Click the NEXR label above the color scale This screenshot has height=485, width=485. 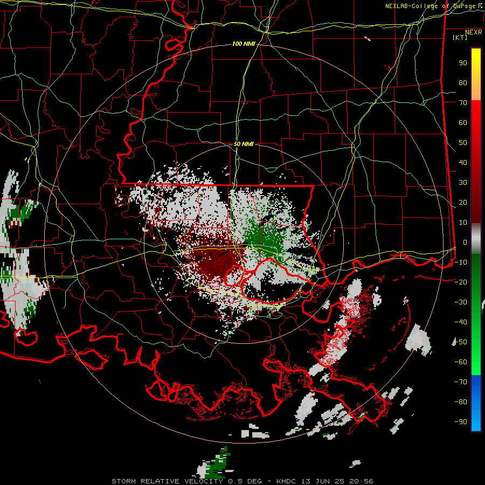tap(473, 32)
